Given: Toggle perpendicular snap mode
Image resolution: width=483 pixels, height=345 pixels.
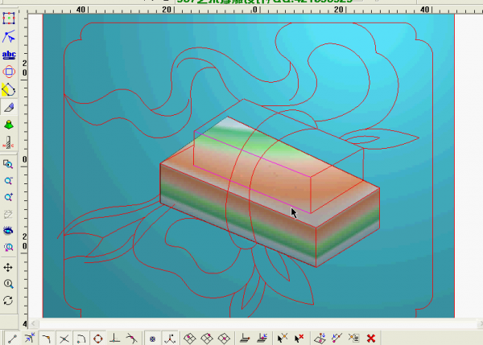Looking at the screenshot, I should tap(115, 339).
